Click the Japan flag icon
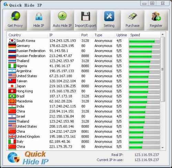Image resolution: width=172 pixels, height=168 pixels. click(x=12, y=86)
